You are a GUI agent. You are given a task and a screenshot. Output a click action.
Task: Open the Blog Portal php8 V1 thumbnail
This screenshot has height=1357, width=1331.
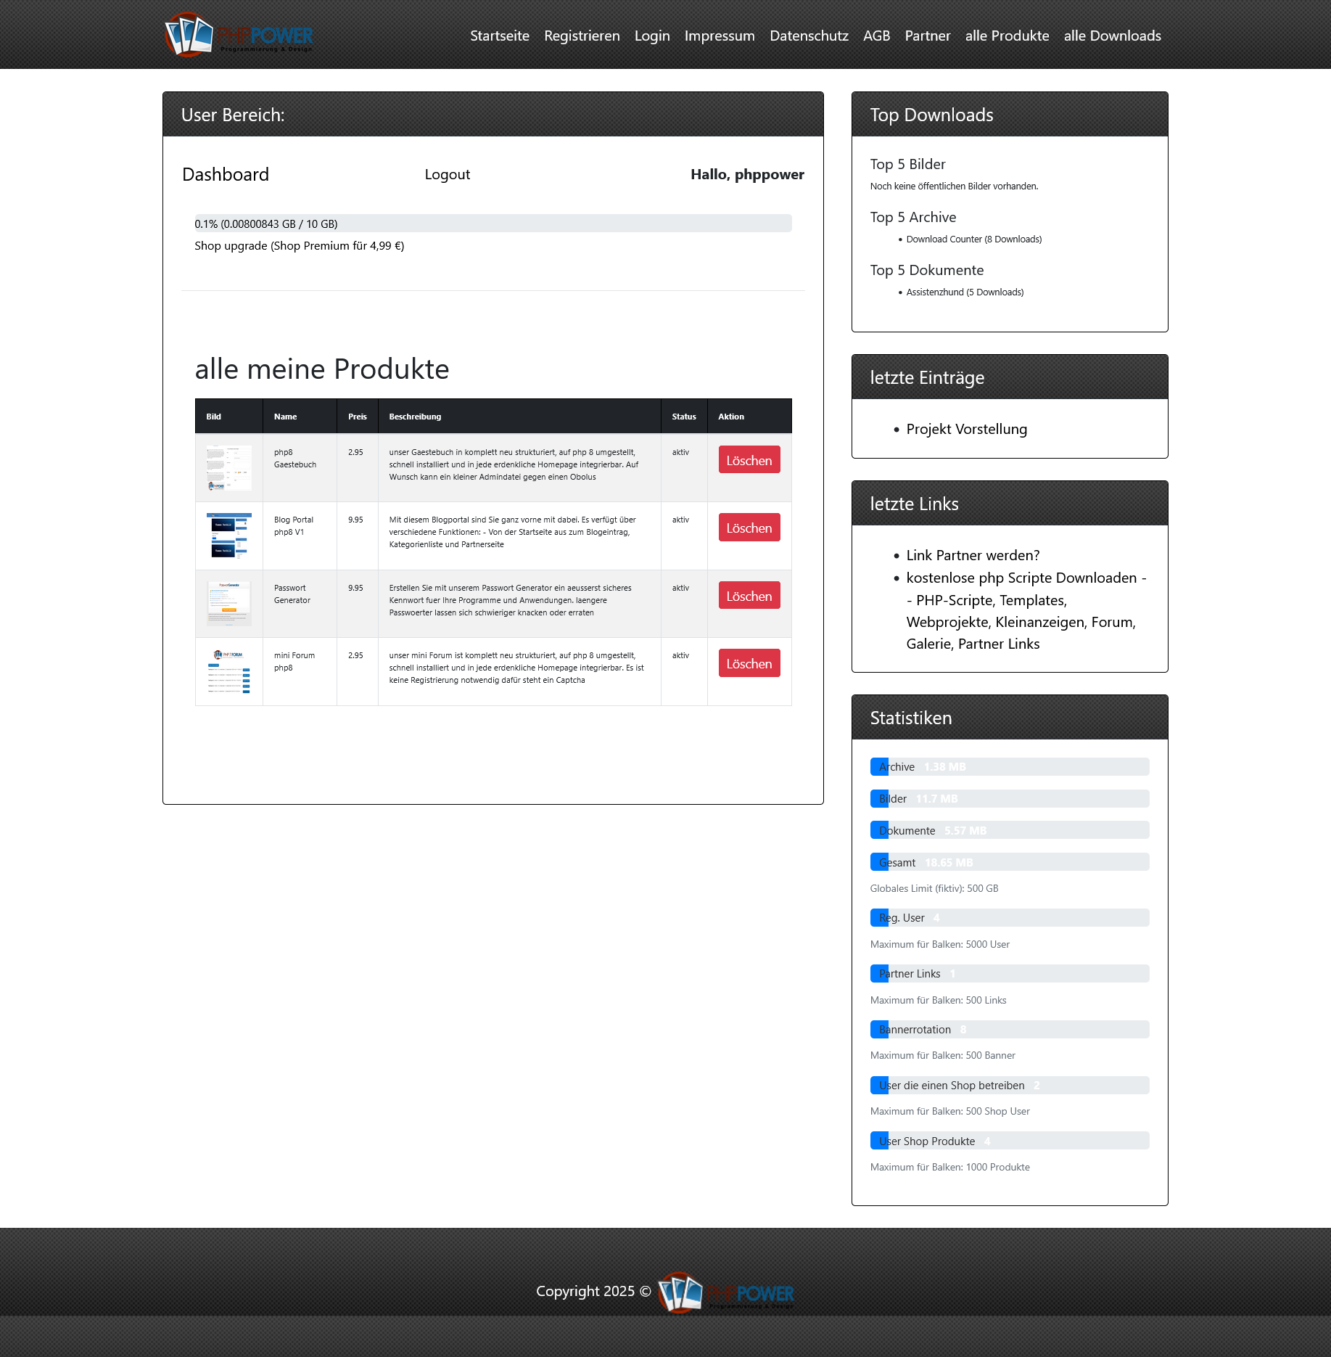pyautogui.click(x=228, y=536)
